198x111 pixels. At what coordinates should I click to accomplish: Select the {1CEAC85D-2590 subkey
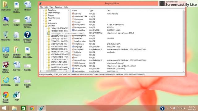tap(59, 28)
